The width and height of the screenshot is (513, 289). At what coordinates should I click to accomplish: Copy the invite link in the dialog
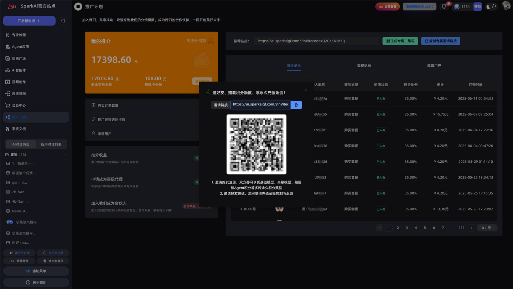click(x=296, y=105)
